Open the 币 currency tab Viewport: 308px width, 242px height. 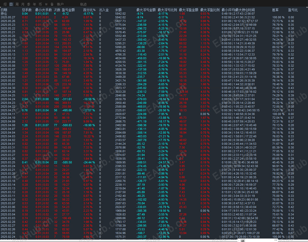(x=40, y=4)
